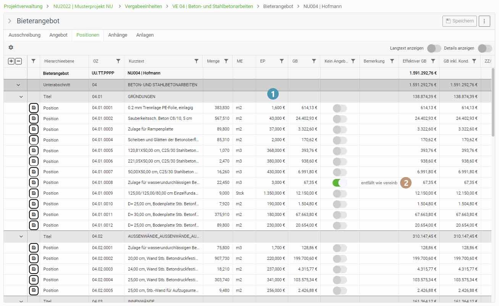The height and width of the screenshot is (306, 499).
Task: Click Bemerkung cell 'entfällt wie vereinb'
Action: (379, 183)
